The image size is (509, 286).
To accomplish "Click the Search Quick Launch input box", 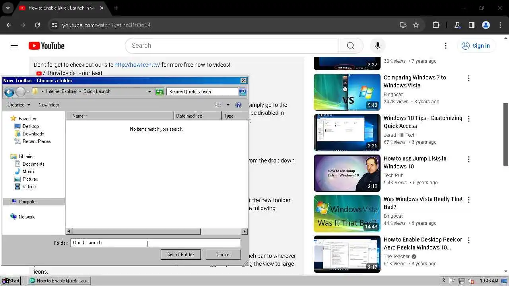I will [202, 92].
